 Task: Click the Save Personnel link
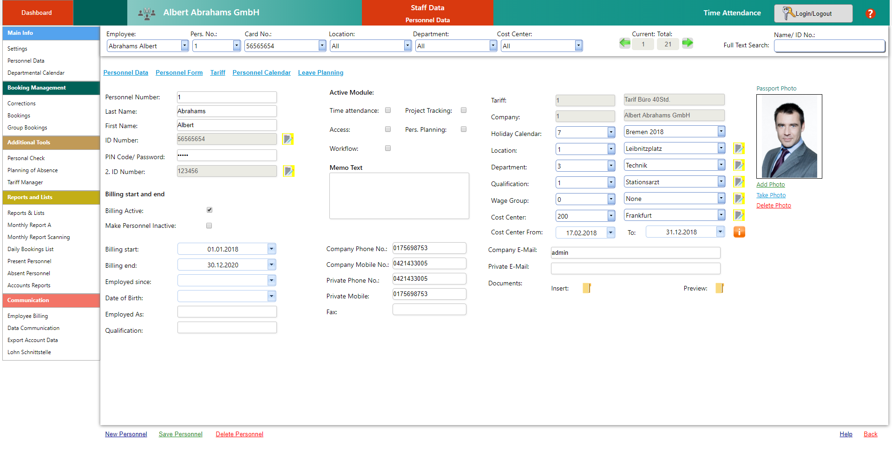pos(181,434)
